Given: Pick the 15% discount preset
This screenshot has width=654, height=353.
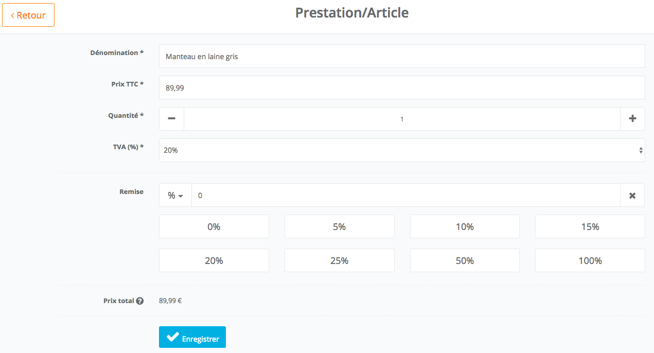Looking at the screenshot, I should click(590, 226).
